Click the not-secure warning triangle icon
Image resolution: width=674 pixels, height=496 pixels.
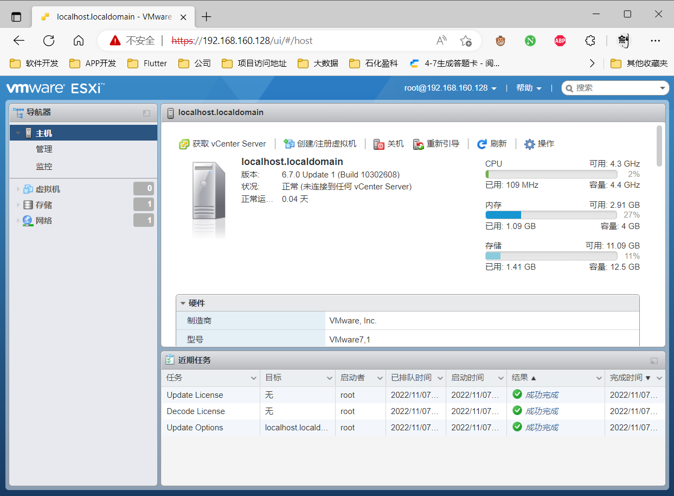coord(115,41)
